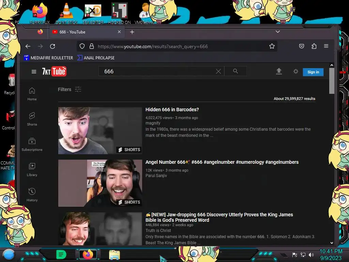Screen dimensions: 349x262
Task: Open the settings gear icon in YouTube header
Action: 295,71
